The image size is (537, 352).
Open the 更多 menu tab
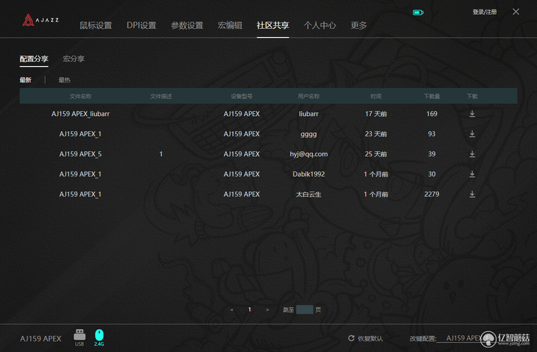tap(358, 25)
